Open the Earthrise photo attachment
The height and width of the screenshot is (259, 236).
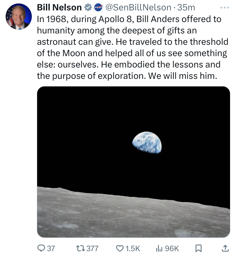tap(133, 162)
